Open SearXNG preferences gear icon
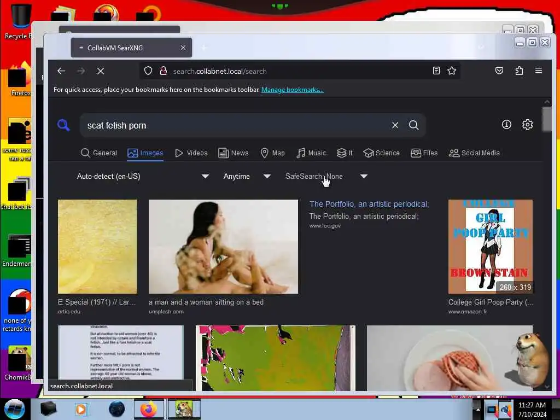The image size is (560, 420). pyautogui.click(x=528, y=124)
